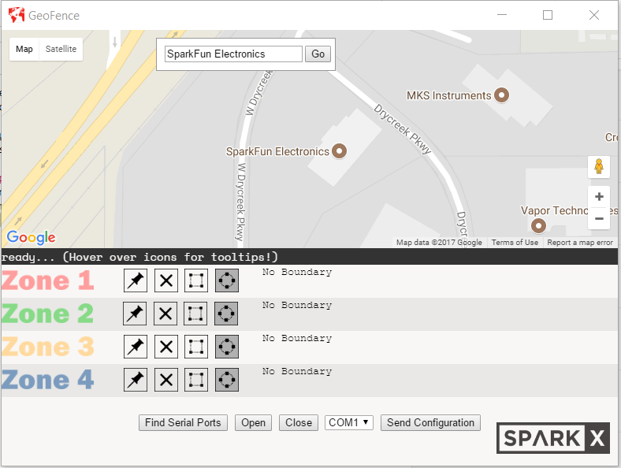
Task: Click the Zone 2 pushpin icon
Action: point(135,314)
